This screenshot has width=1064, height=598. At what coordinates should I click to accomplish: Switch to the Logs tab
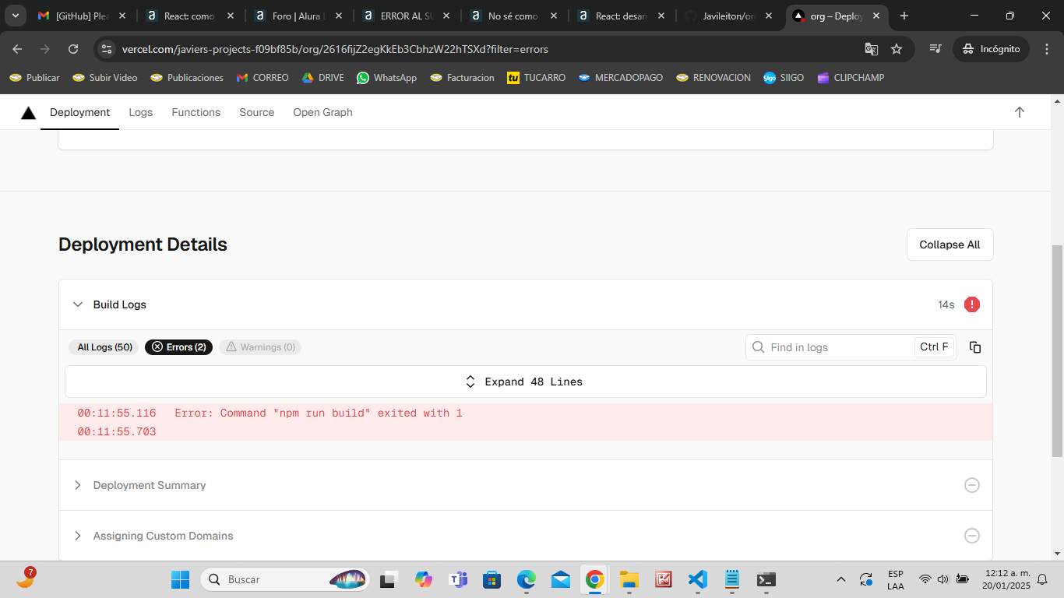coord(141,112)
